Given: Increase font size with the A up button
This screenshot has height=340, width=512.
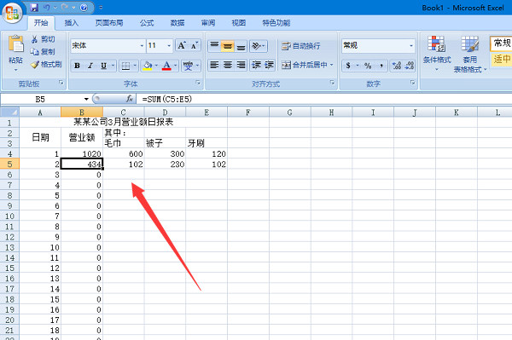Looking at the screenshot, I should click(x=182, y=46).
